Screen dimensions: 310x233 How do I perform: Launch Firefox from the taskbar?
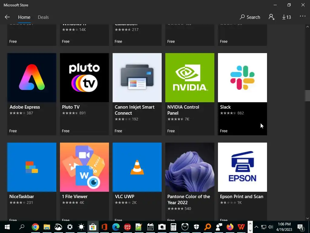(x=230, y=227)
